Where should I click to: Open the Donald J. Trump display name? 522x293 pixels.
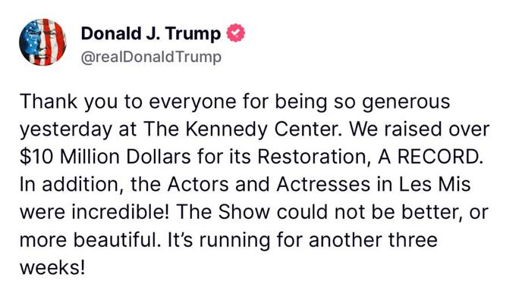click(151, 33)
